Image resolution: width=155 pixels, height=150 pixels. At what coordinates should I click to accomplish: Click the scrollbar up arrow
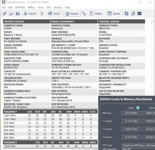(x=152, y=22)
